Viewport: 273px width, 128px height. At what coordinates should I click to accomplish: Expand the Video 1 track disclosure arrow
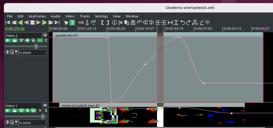45,104
